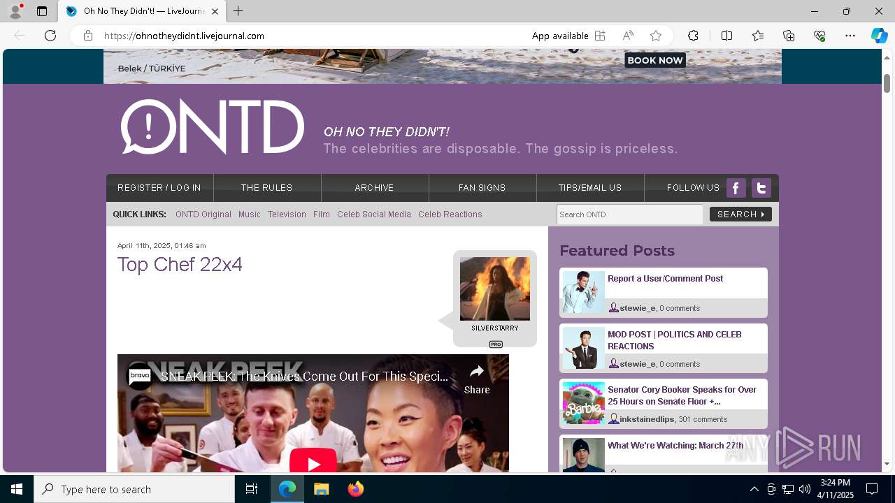Open the ONTD Facebook page icon
Screen dimensions: 895x503
[736, 188]
